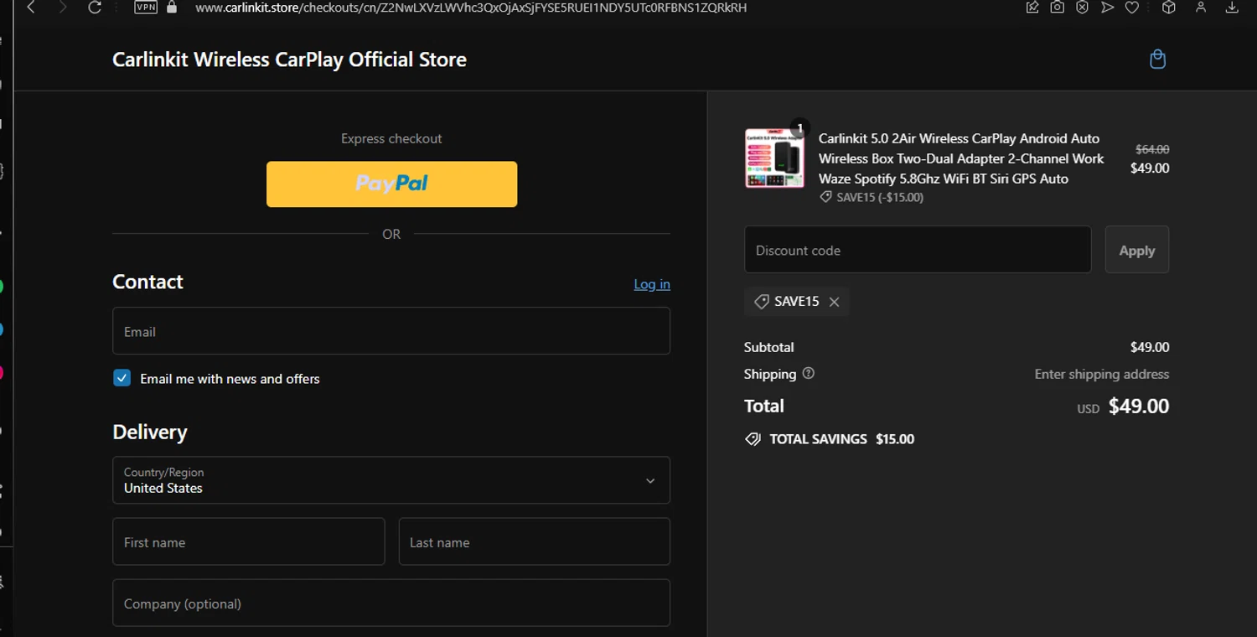The width and height of the screenshot is (1257, 637).
Task: Open the shopping bag cart icon
Action: click(1157, 60)
